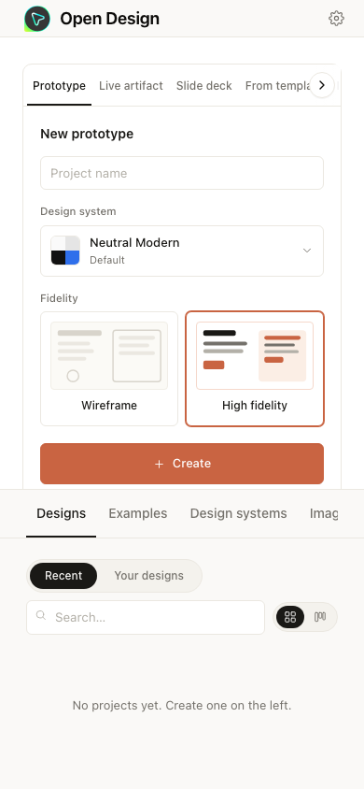The image size is (364, 789).
Task: Open settings via the gear icon
Action: coord(336,19)
